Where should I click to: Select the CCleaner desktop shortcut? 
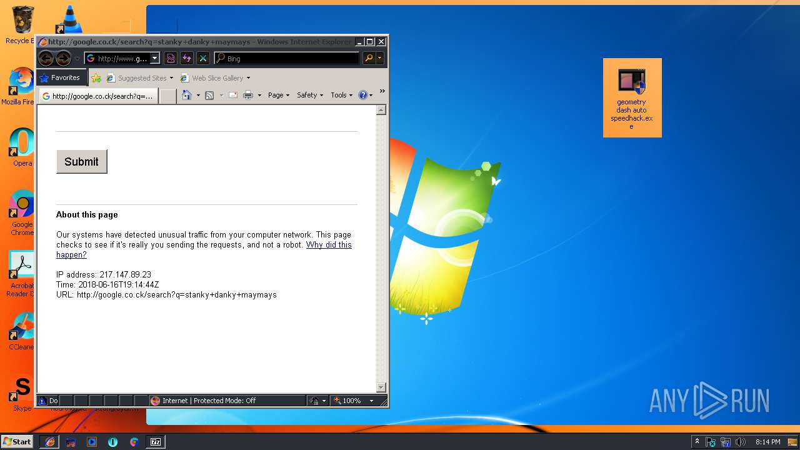(x=21, y=331)
